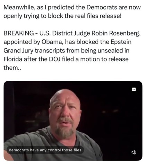
Task: Play the embedded video of the bald man
Action: [x=73, y=121]
